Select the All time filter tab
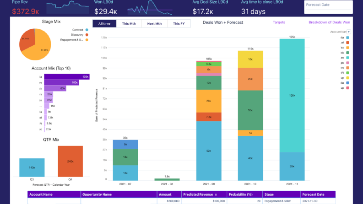 click(104, 24)
